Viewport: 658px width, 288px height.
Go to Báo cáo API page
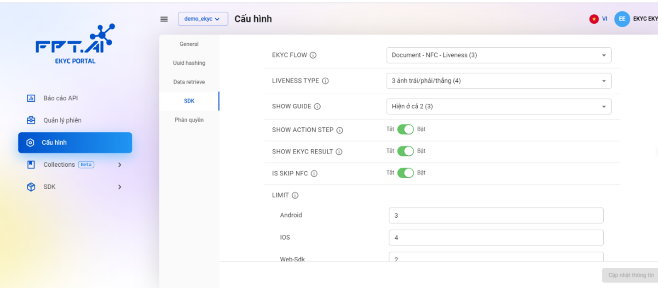point(60,98)
